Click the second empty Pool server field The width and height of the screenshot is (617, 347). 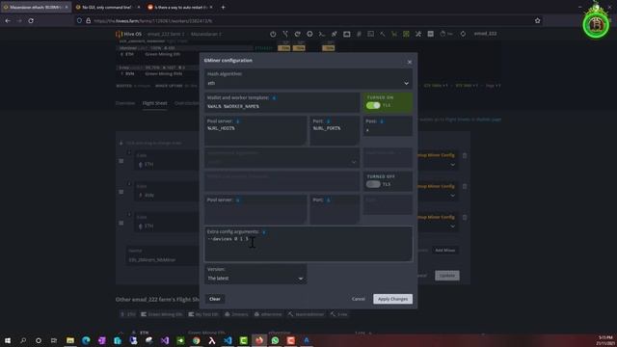pyautogui.click(x=255, y=210)
